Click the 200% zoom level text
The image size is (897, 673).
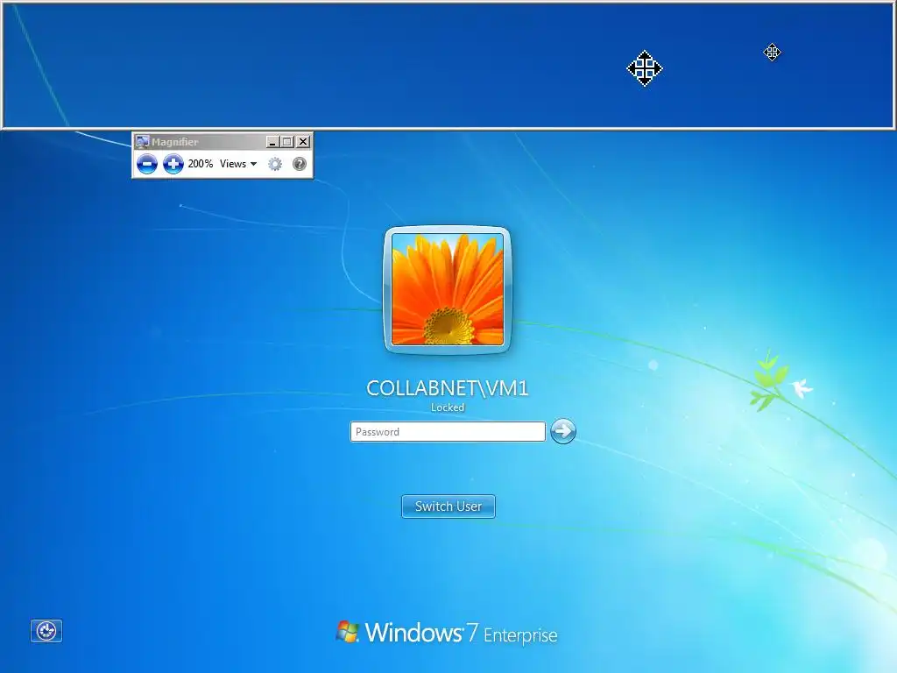pyautogui.click(x=201, y=164)
